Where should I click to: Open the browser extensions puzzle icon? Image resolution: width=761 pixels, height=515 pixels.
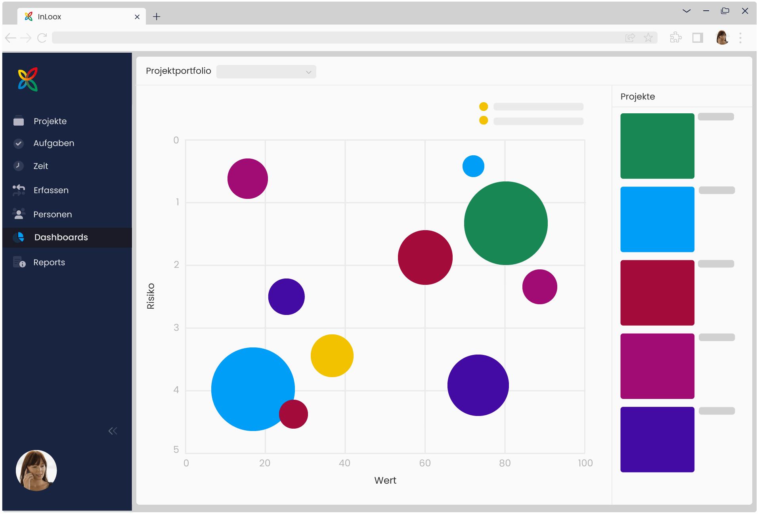676,38
